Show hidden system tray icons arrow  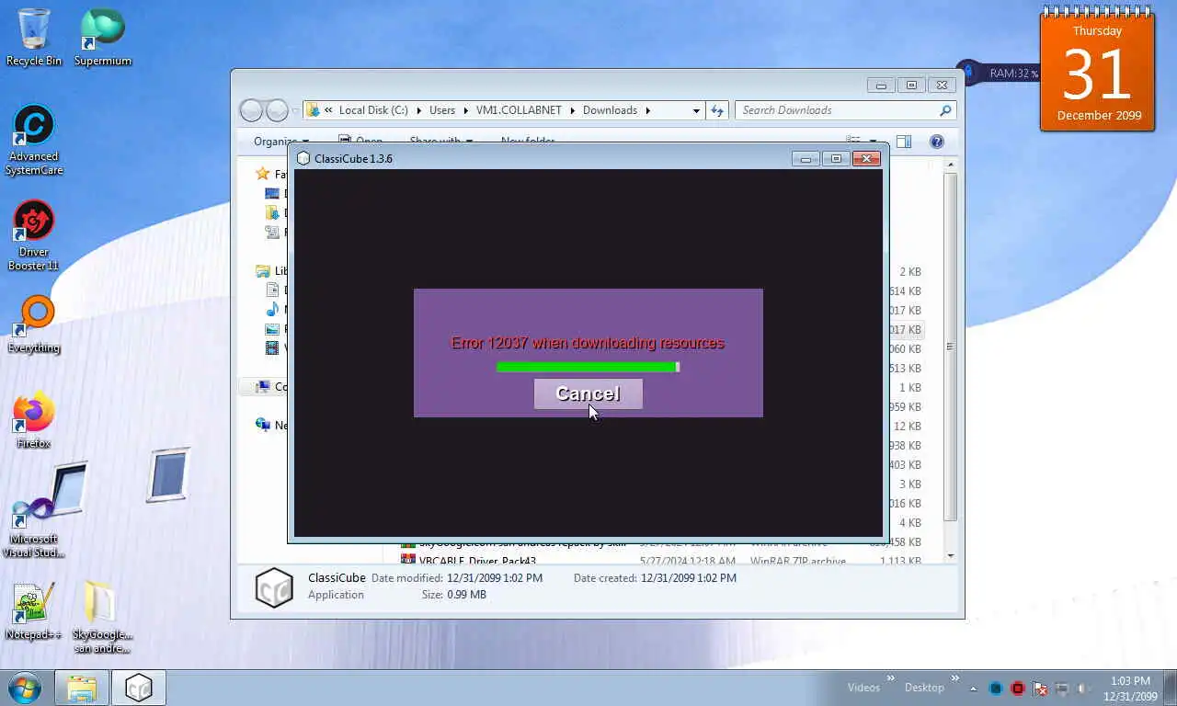click(x=974, y=689)
